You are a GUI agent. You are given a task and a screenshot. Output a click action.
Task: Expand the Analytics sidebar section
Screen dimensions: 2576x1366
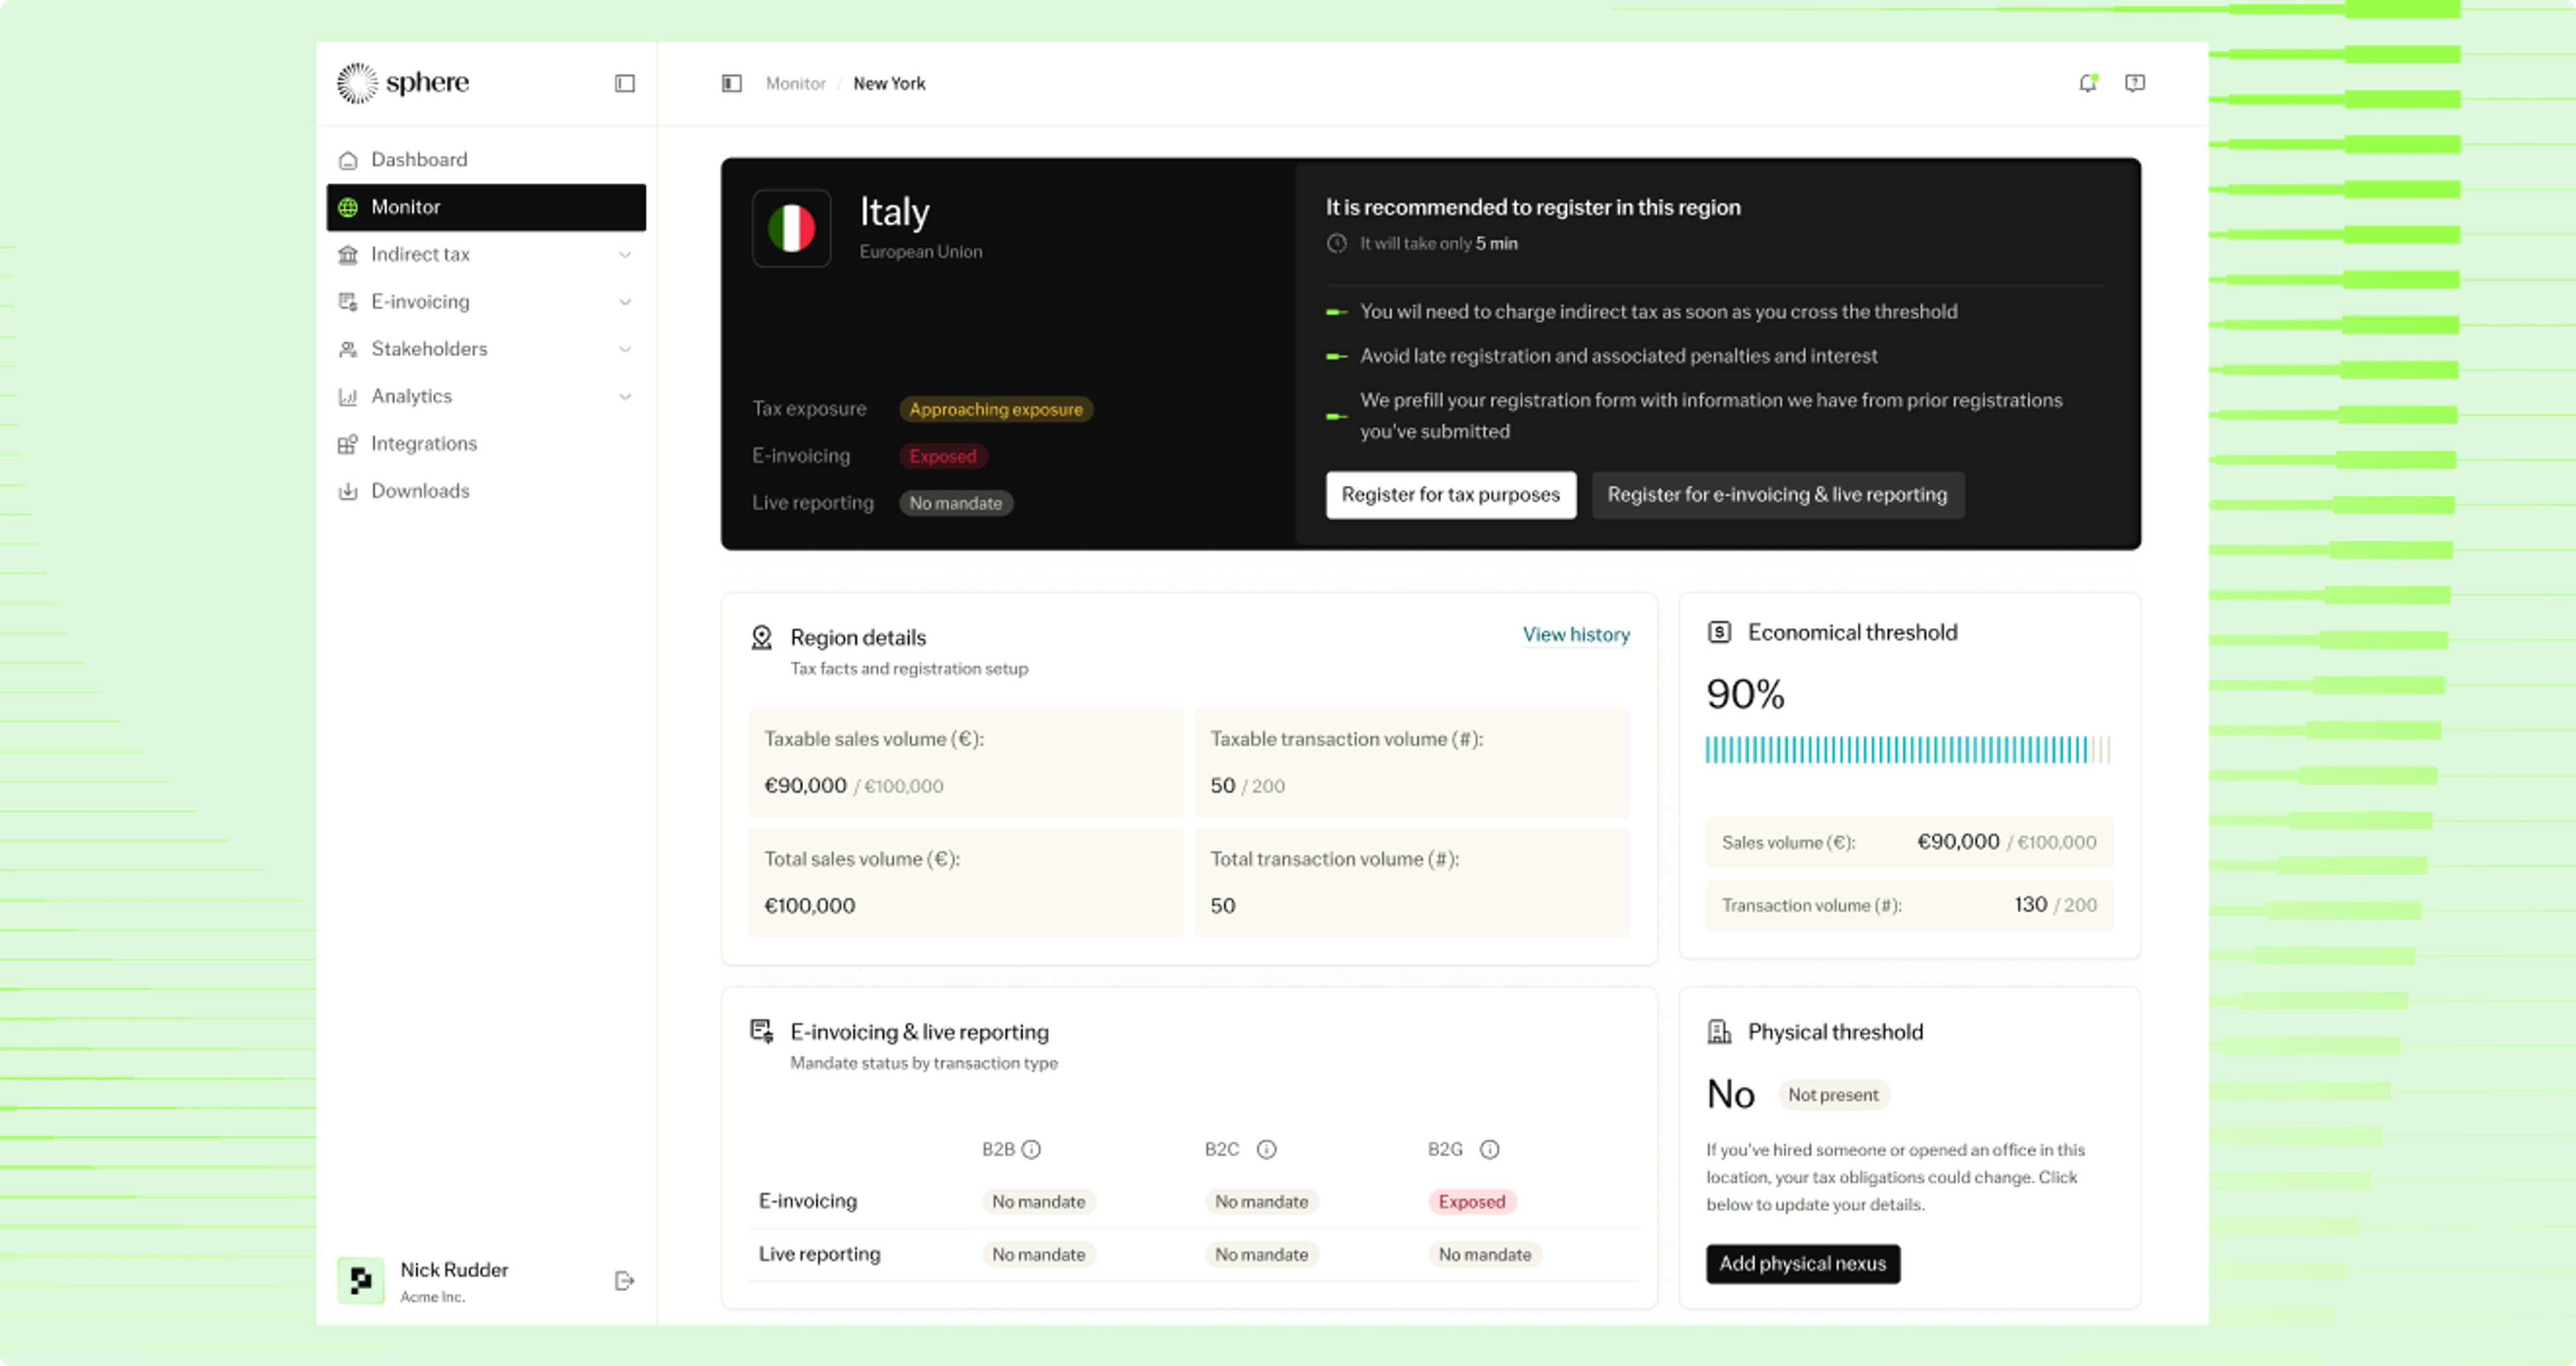click(x=486, y=396)
